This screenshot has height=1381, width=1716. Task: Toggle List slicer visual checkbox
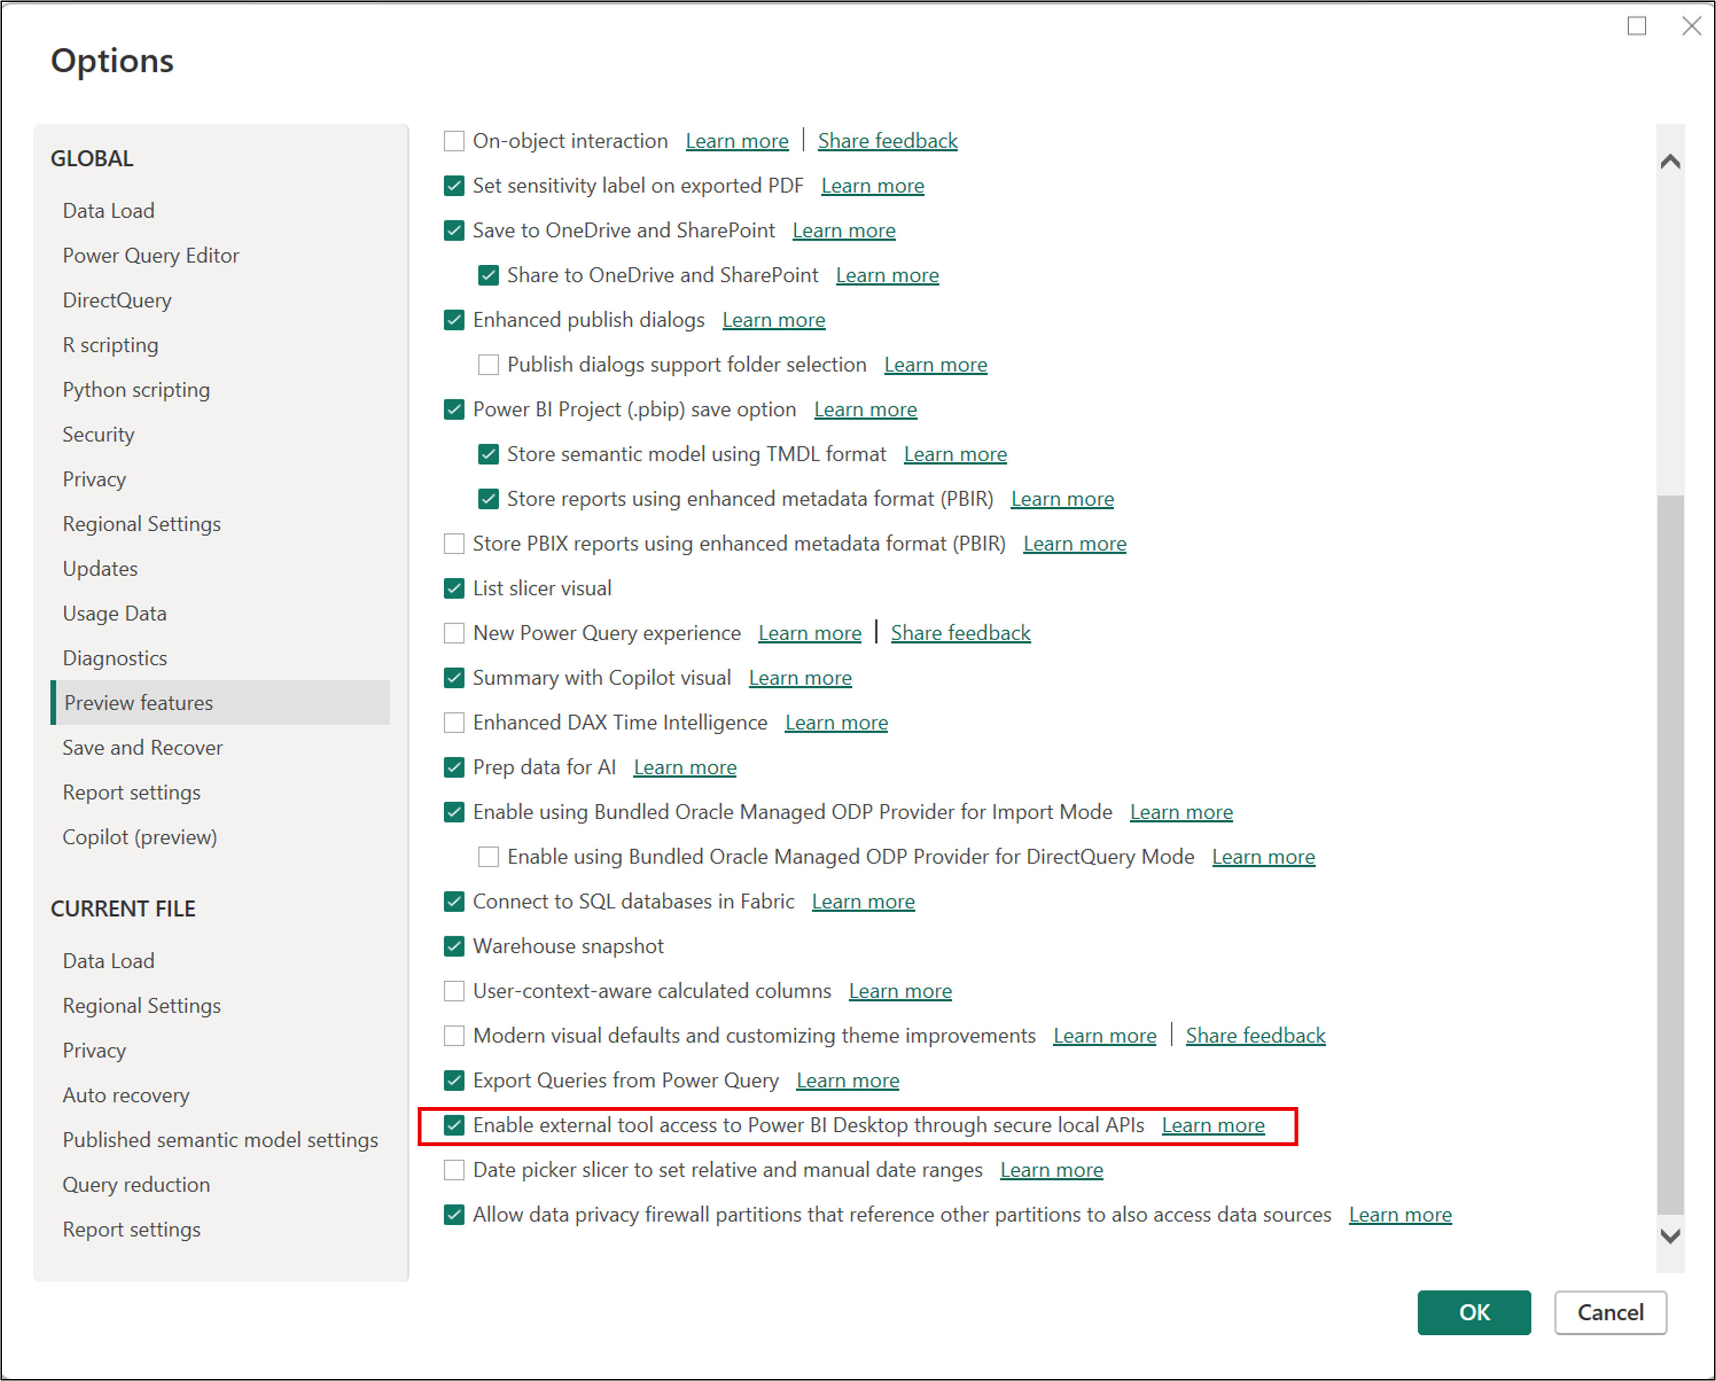coord(454,588)
